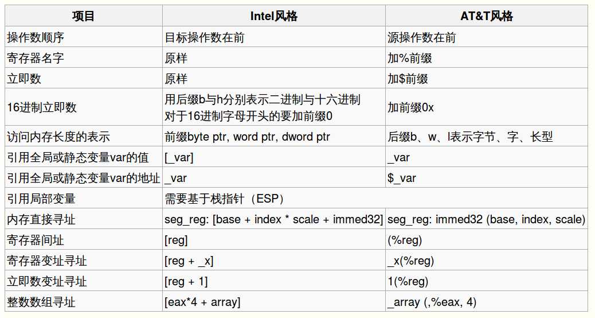Image resolution: width=595 pixels, height=318 pixels.
Task: Click the 源操作数在前 cell
Action: click(422, 37)
